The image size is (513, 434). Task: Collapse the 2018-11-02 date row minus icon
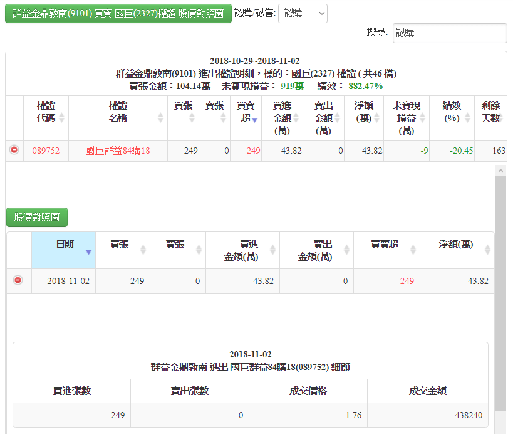[x=18, y=280]
